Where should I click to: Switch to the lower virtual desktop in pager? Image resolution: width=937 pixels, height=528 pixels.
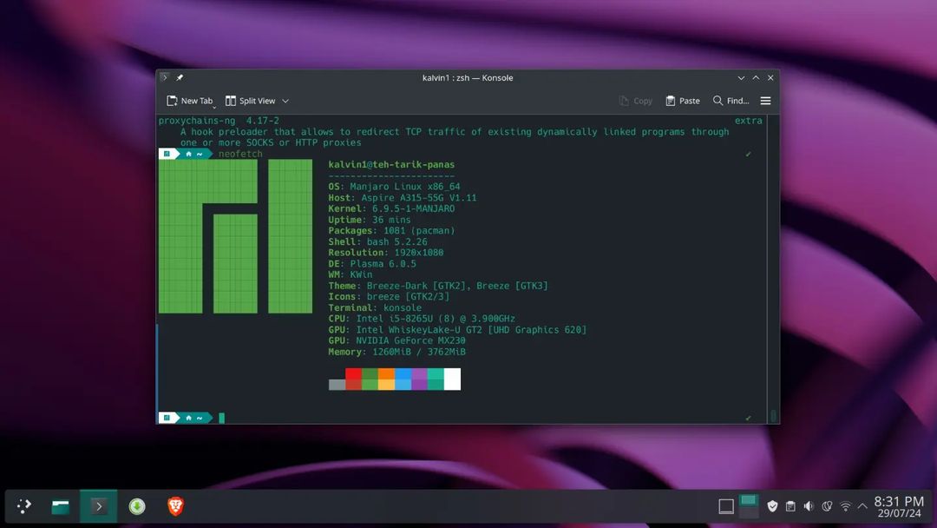749,513
